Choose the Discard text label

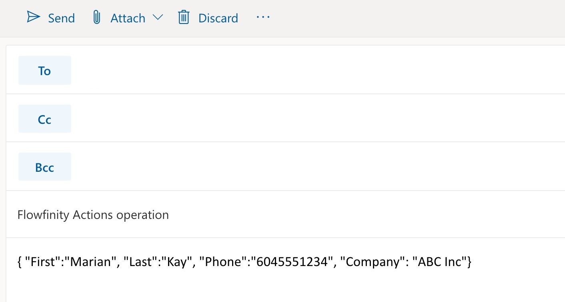click(218, 18)
